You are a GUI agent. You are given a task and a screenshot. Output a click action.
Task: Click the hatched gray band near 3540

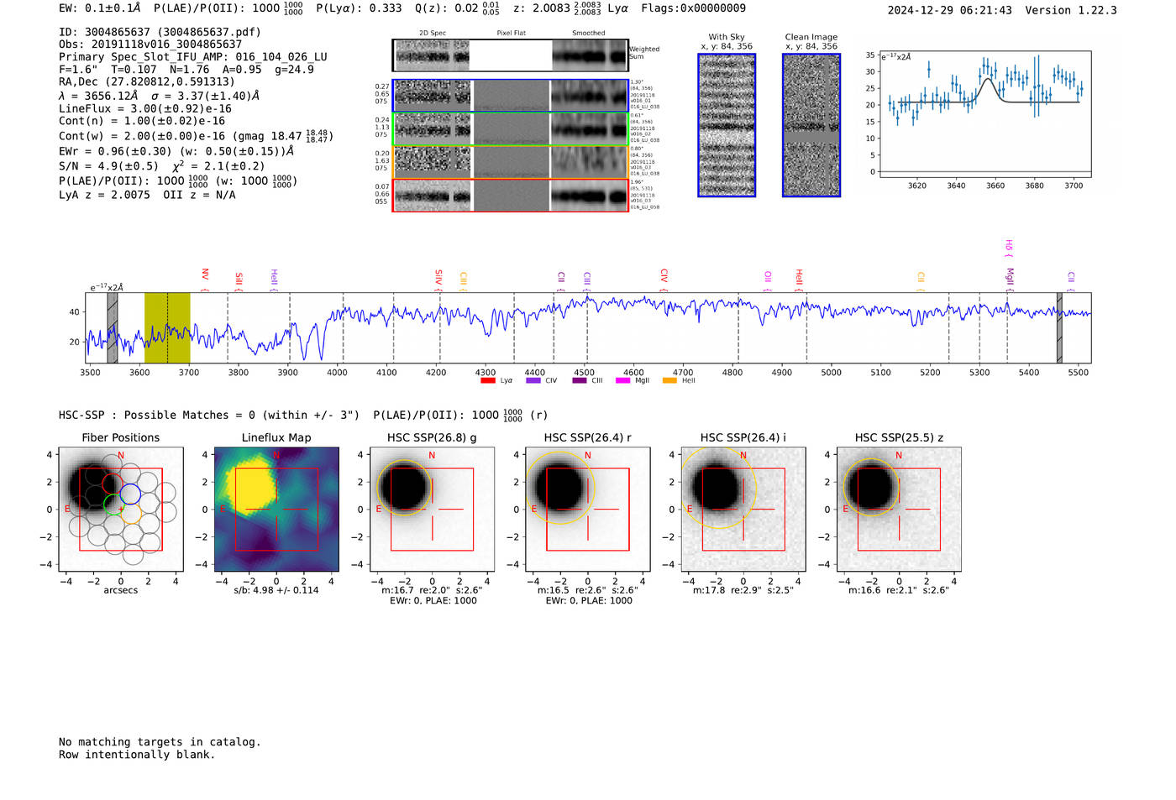click(112, 328)
